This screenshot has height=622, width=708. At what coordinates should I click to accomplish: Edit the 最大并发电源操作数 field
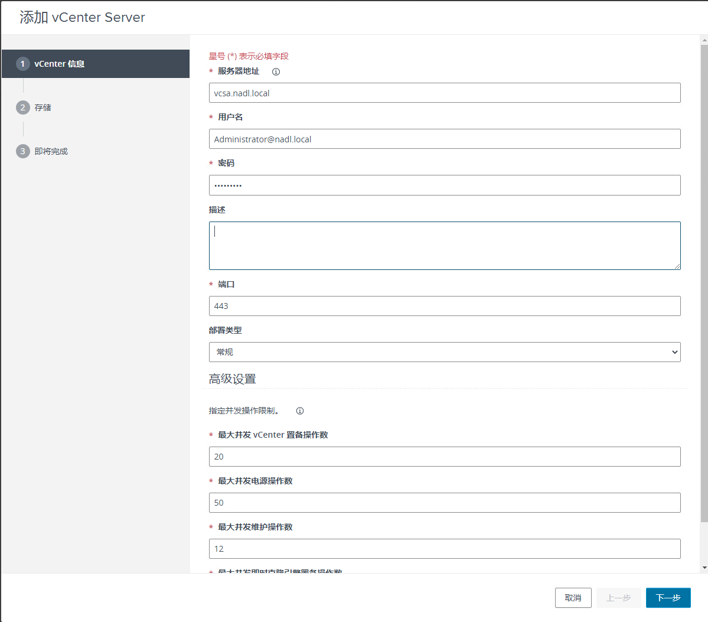(x=444, y=503)
